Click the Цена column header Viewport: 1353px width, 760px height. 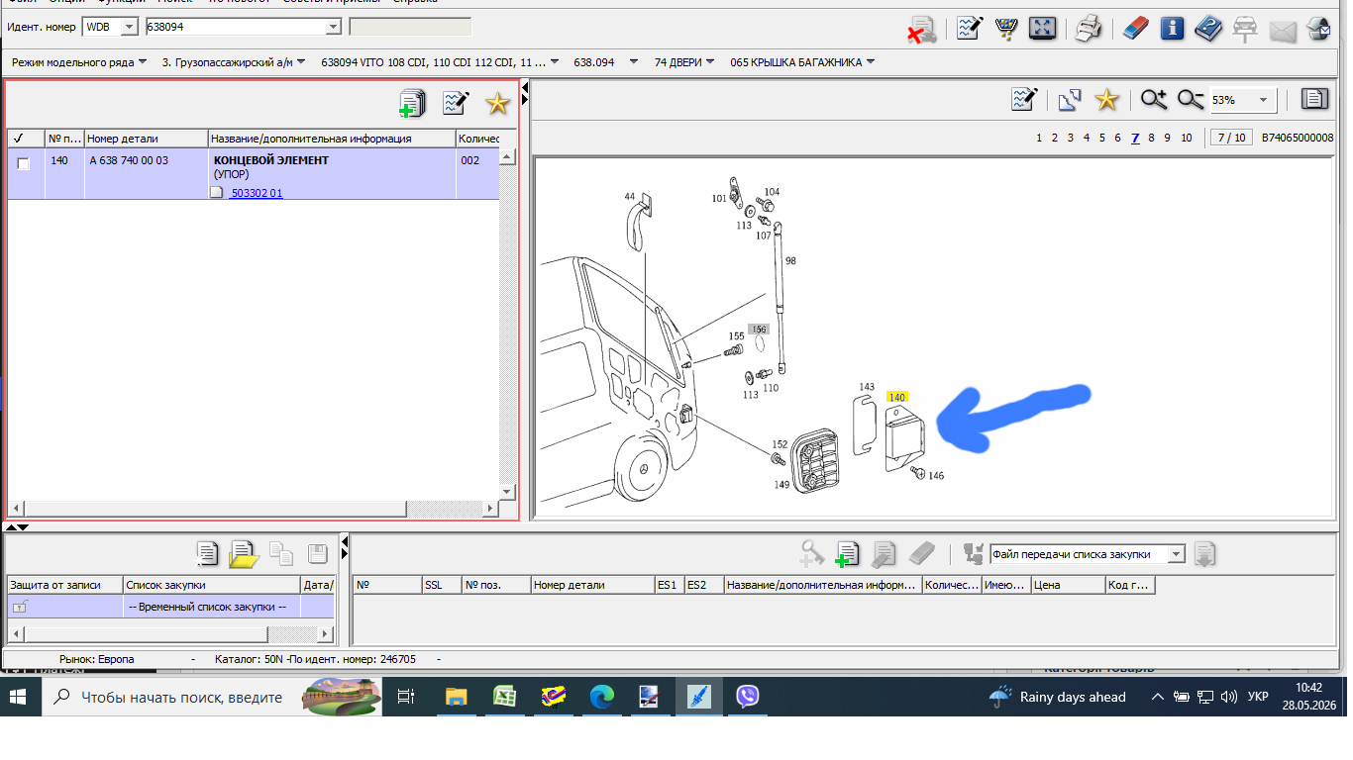pos(1069,585)
